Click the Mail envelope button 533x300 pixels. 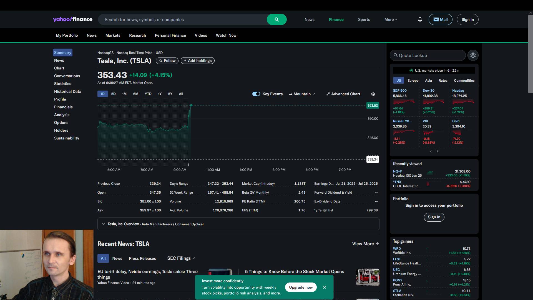click(440, 19)
